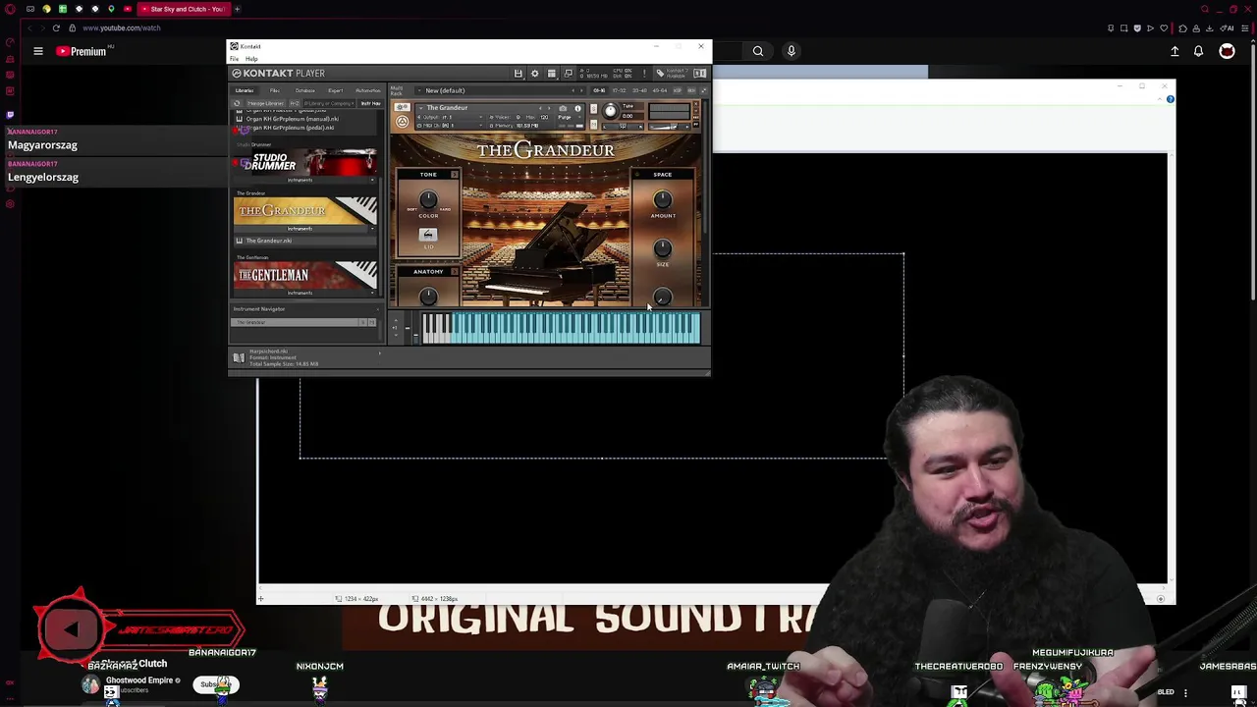The width and height of the screenshot is (1257, 707).
Task: Click the Kontakt save/load disk icon
Action: coord(518,74)
